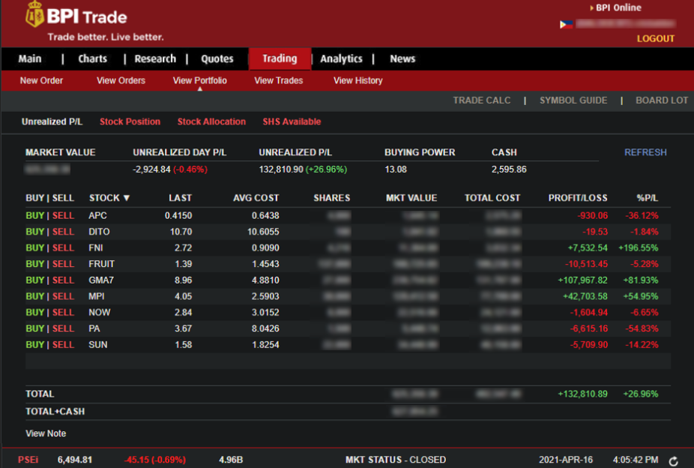Click BUY for DITO
Screen dimensions: 694x468
pyautogui.click(x=35, y=232)
